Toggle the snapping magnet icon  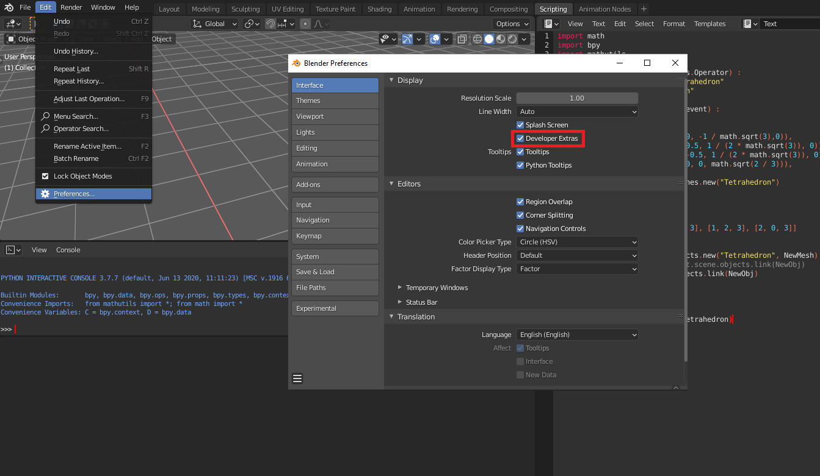pyautogui.click(x=269, y=24)
